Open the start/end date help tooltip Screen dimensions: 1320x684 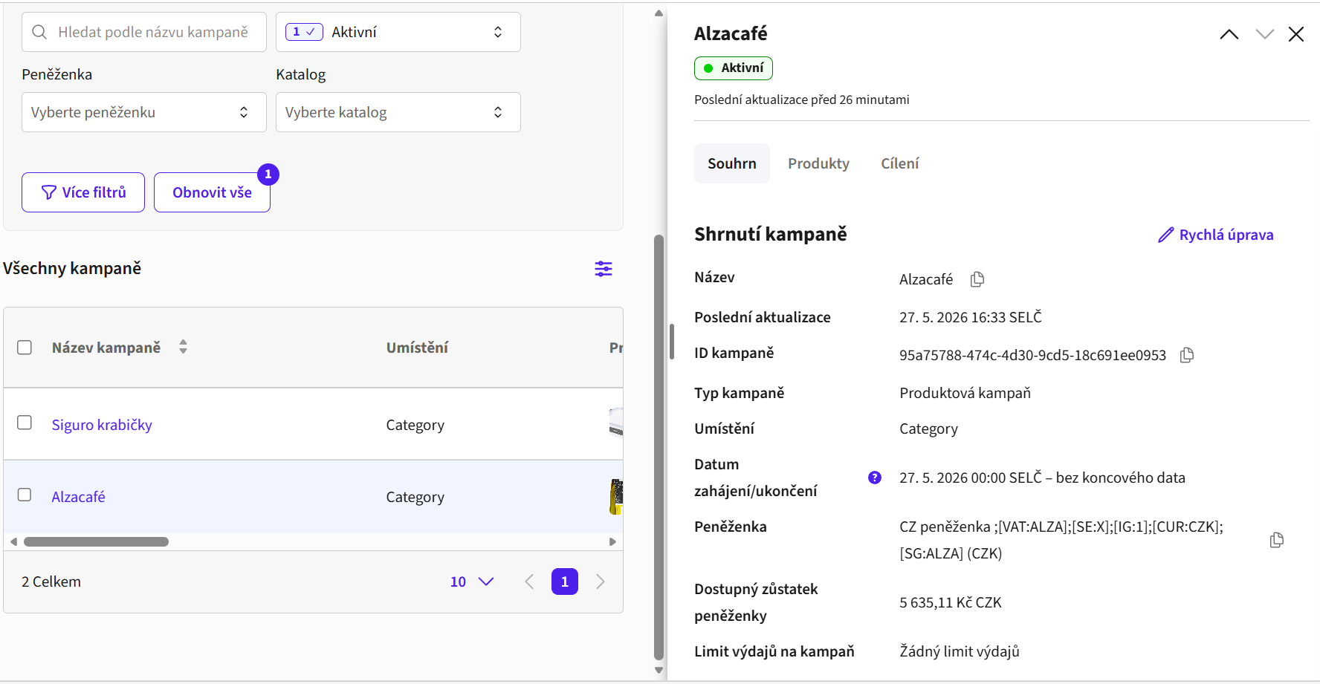pos(875,478)
